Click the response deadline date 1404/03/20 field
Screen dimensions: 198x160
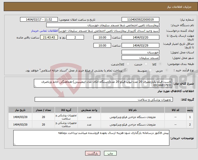(x=140, y=37)
